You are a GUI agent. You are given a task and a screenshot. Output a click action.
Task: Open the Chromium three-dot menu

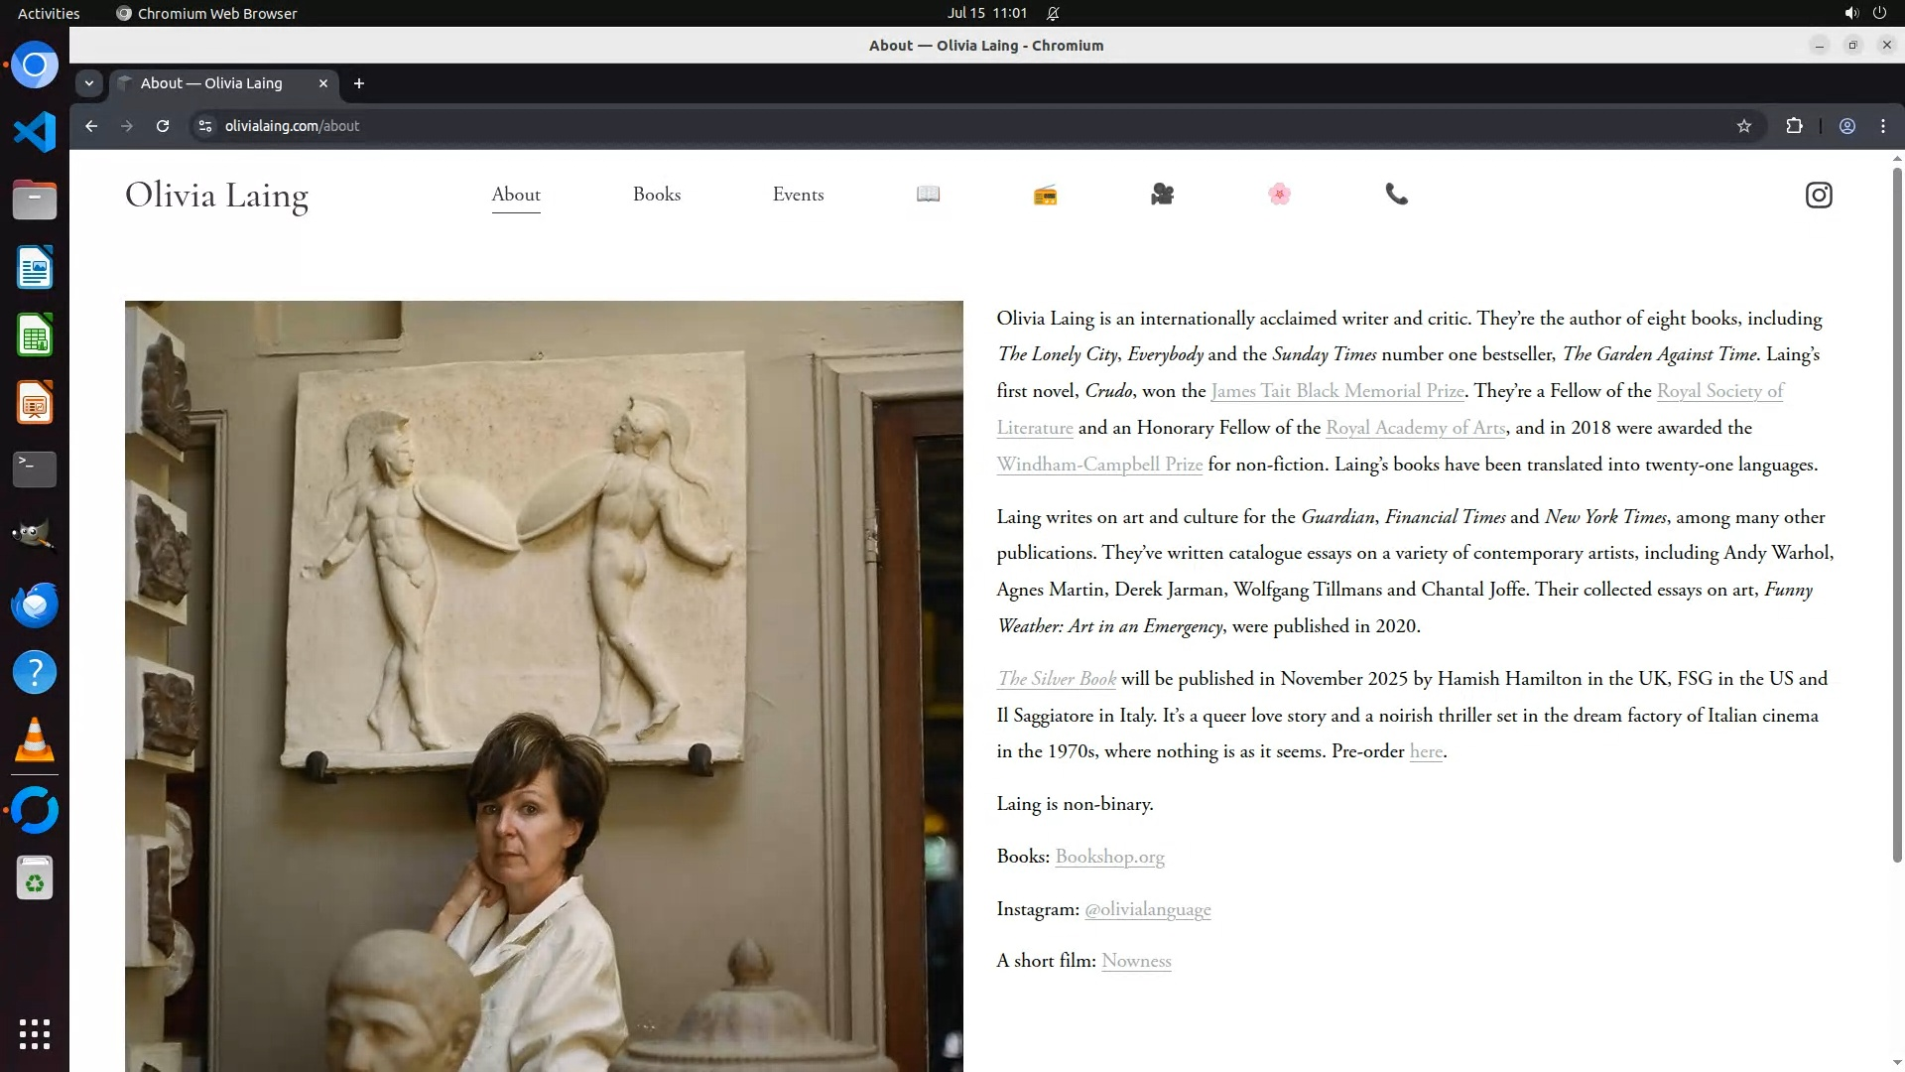point(1882,126)
